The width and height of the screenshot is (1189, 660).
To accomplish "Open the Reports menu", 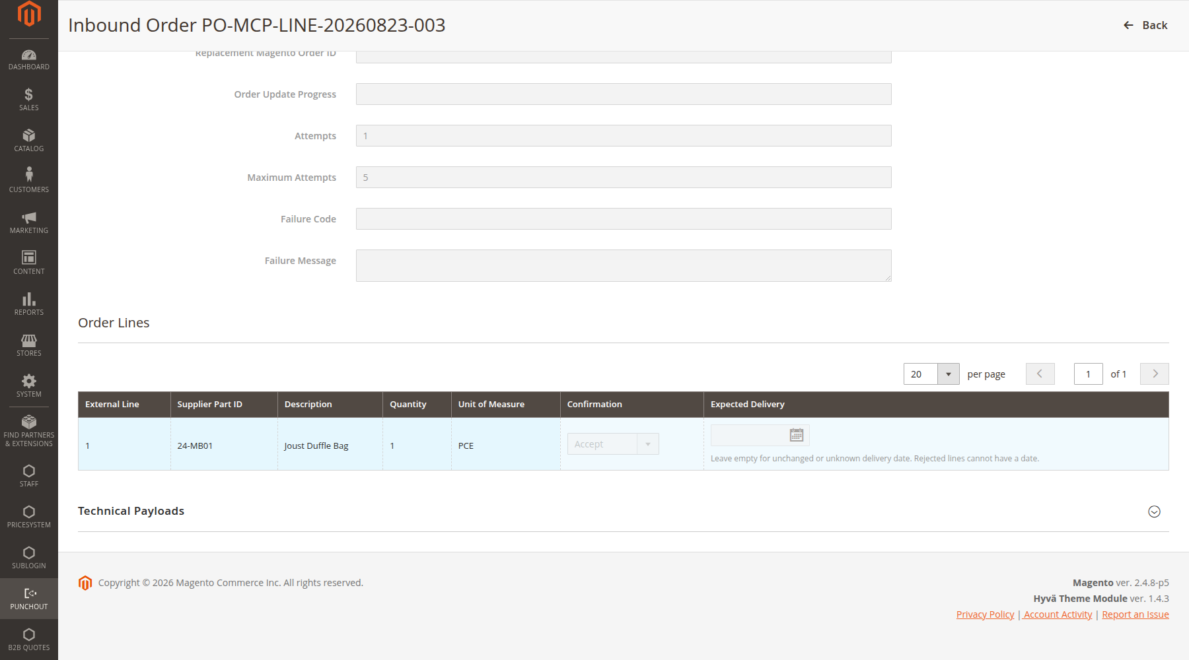I will click(29, 305).
